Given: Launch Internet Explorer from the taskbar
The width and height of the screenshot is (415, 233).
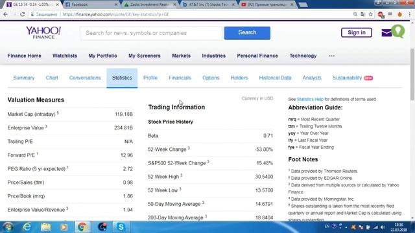Looking at the screenshot, I should [27, 227].
